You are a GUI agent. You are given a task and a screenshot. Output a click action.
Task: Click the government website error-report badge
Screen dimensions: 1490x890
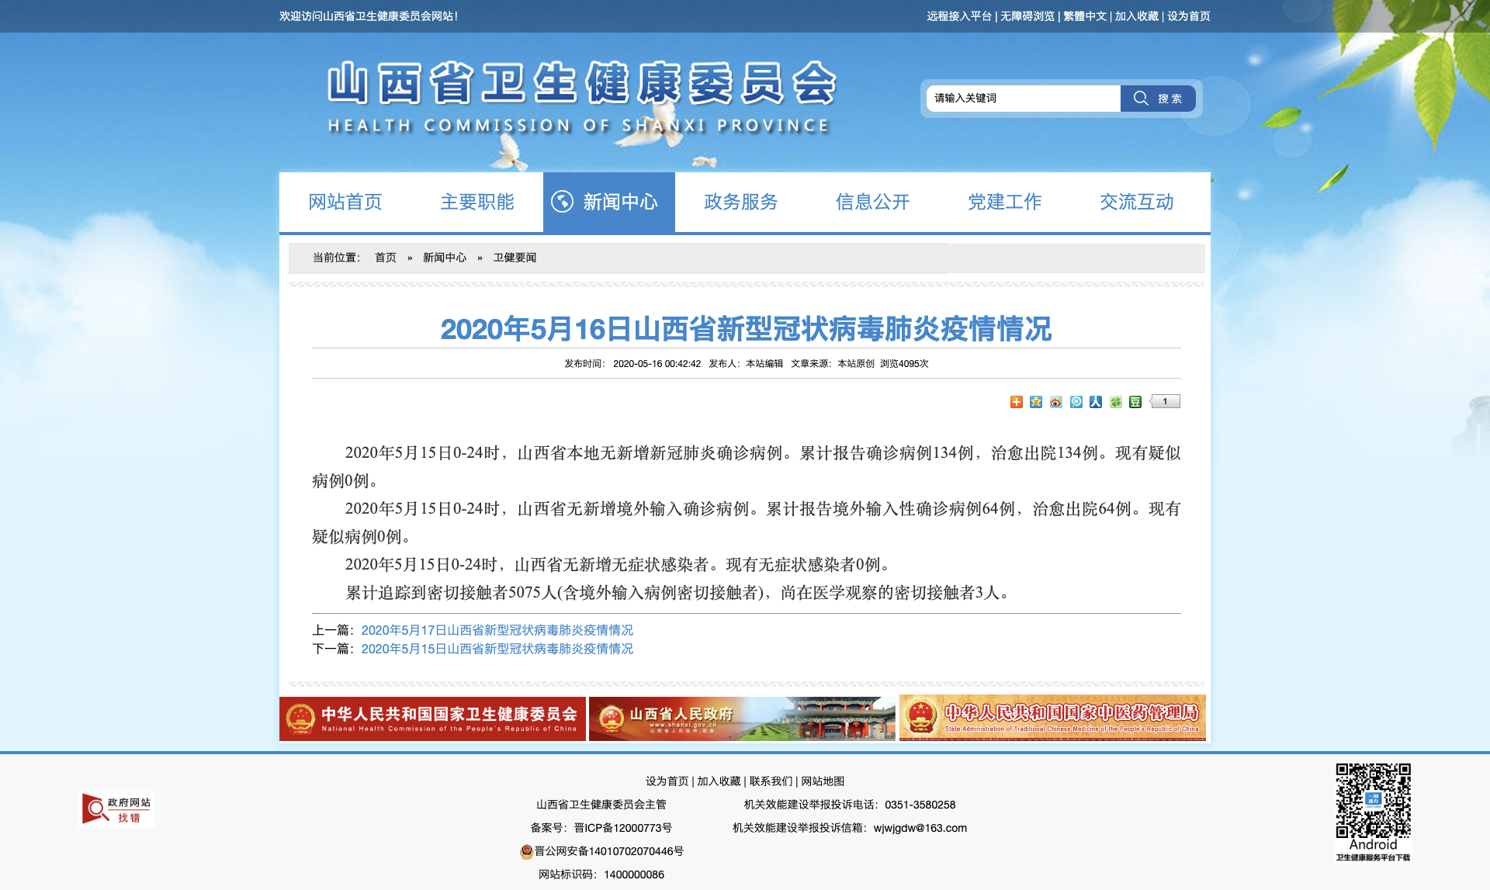(x=116, y=809)
